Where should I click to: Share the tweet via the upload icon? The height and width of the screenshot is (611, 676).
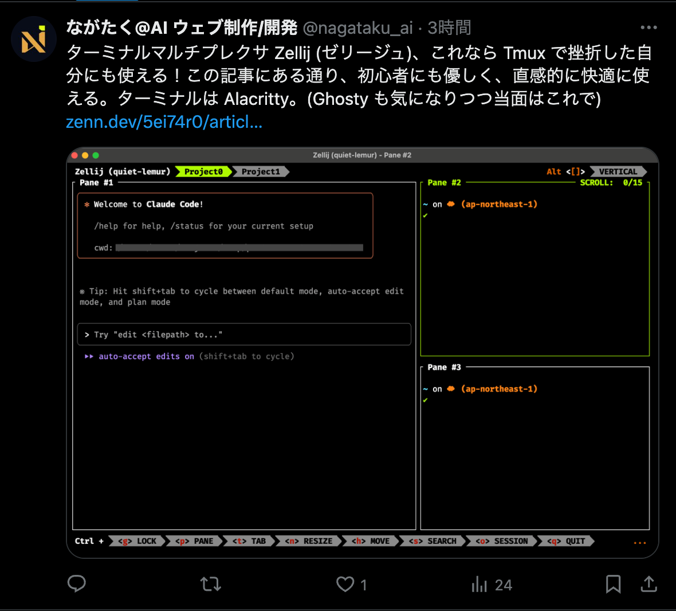pos(649,584)
